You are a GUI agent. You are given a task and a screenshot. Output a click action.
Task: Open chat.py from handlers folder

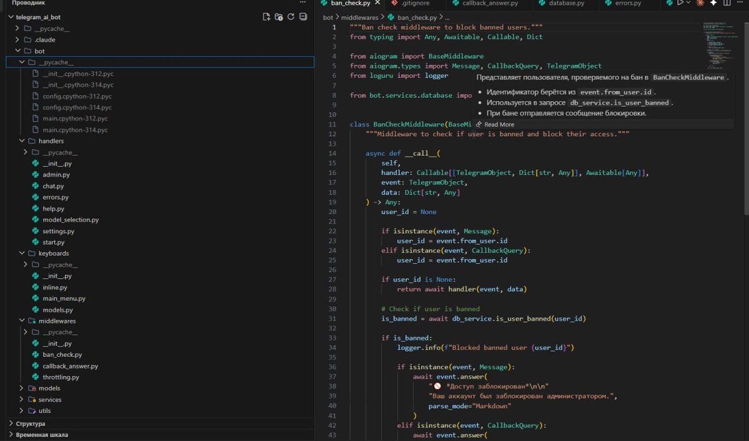53,186
